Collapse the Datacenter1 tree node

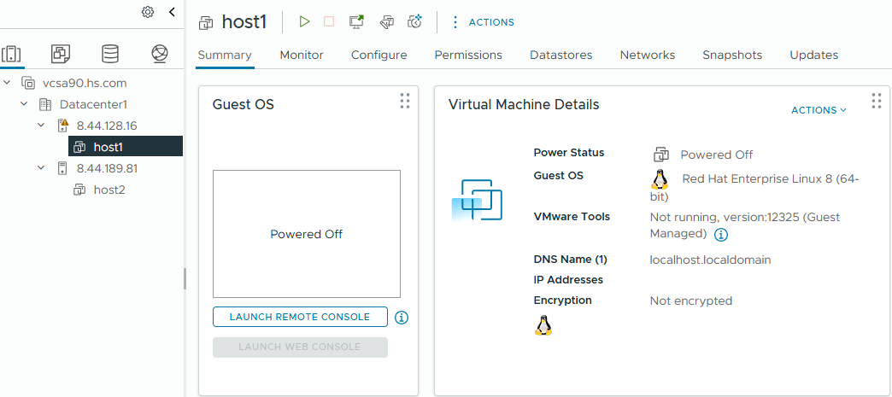[x=24, y=104]
